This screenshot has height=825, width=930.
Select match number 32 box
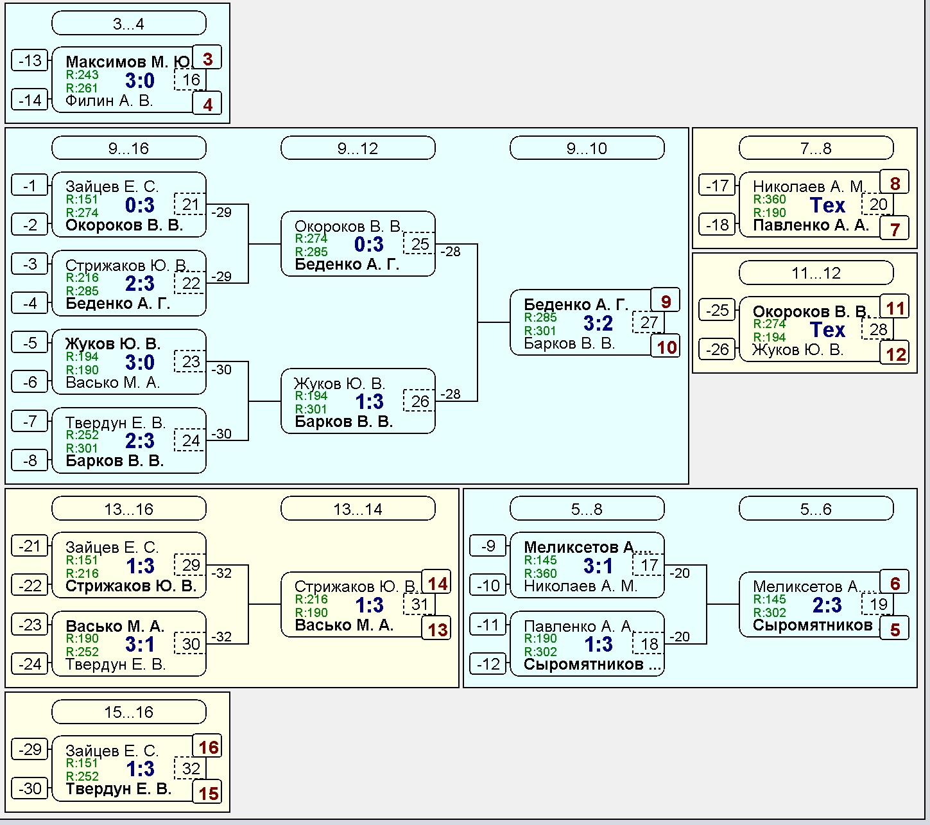(191, 769)
